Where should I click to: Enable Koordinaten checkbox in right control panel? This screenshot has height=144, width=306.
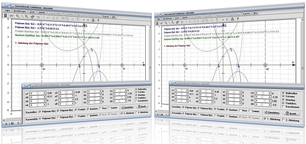pos(283,107)
